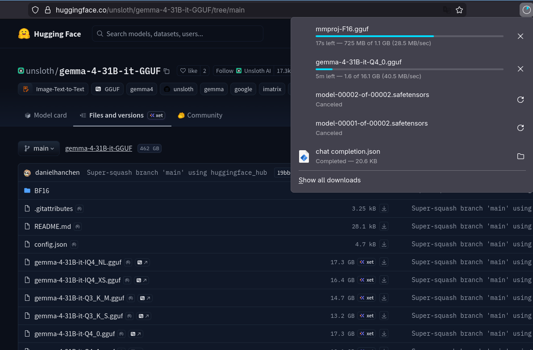Open gemma-4-31B-it-IQ4_XS.gguf file page

pos(78,280)
